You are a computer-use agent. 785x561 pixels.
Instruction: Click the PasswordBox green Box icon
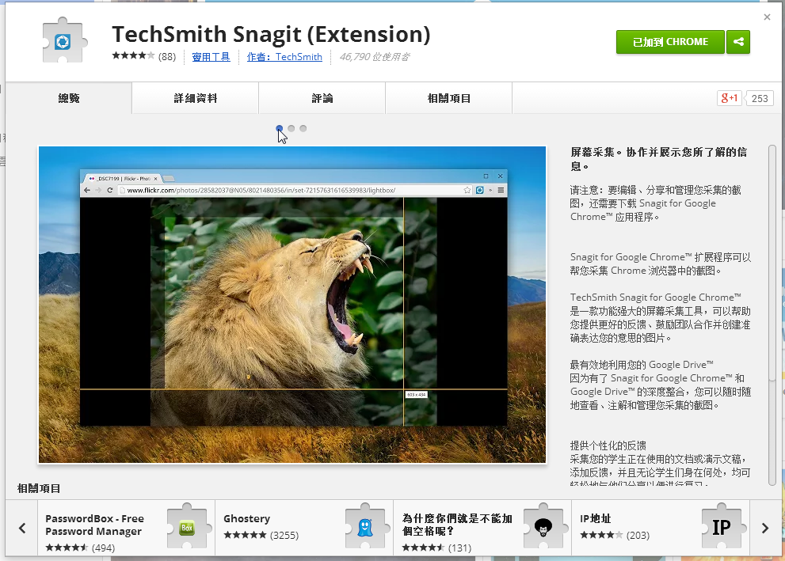[187, 528]
